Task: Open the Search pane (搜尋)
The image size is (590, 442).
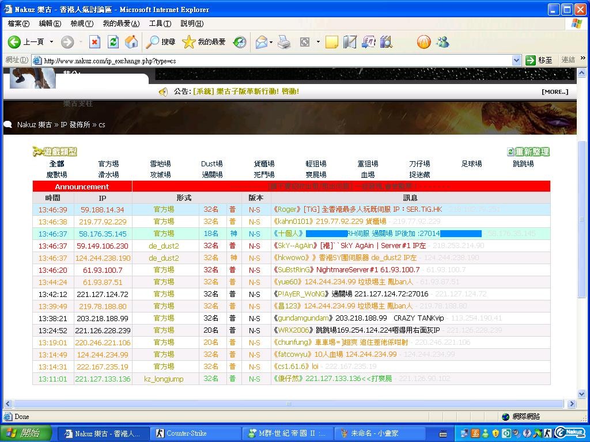Action: pos(161,42)
